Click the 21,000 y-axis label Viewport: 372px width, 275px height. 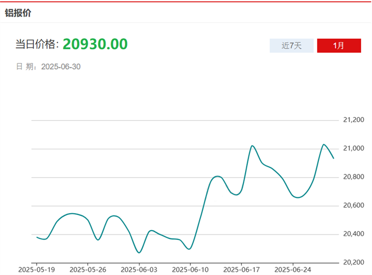[353, 149]
